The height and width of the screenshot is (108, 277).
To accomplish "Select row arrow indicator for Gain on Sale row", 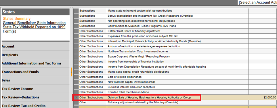I will pos(76,97).
